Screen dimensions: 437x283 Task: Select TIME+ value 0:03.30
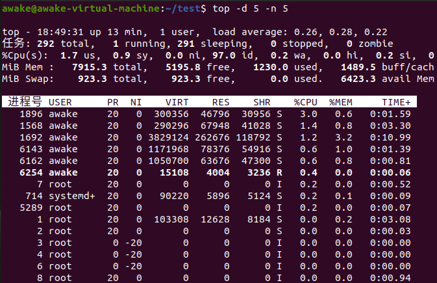point(390,126)
